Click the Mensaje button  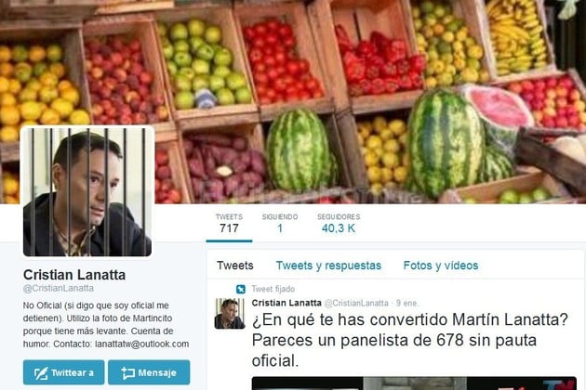coord(149,372)
